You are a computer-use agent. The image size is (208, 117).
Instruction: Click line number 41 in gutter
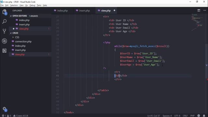(x=58, y=75)
